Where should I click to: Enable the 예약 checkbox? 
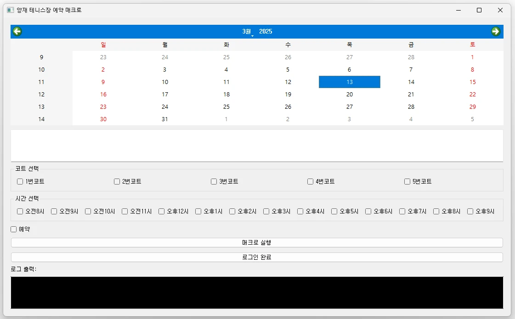coord(13,229)
